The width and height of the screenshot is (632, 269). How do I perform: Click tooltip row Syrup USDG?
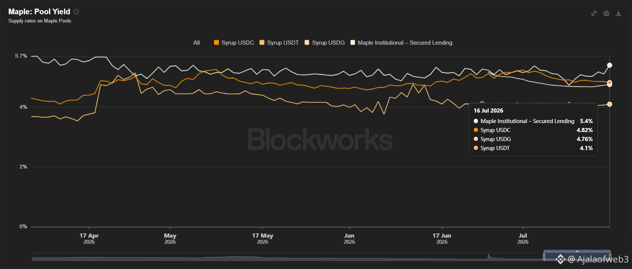pos(533,139)
